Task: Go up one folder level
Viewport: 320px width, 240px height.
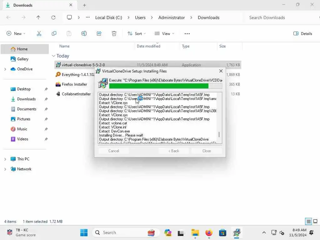Action: pos(38,17)
